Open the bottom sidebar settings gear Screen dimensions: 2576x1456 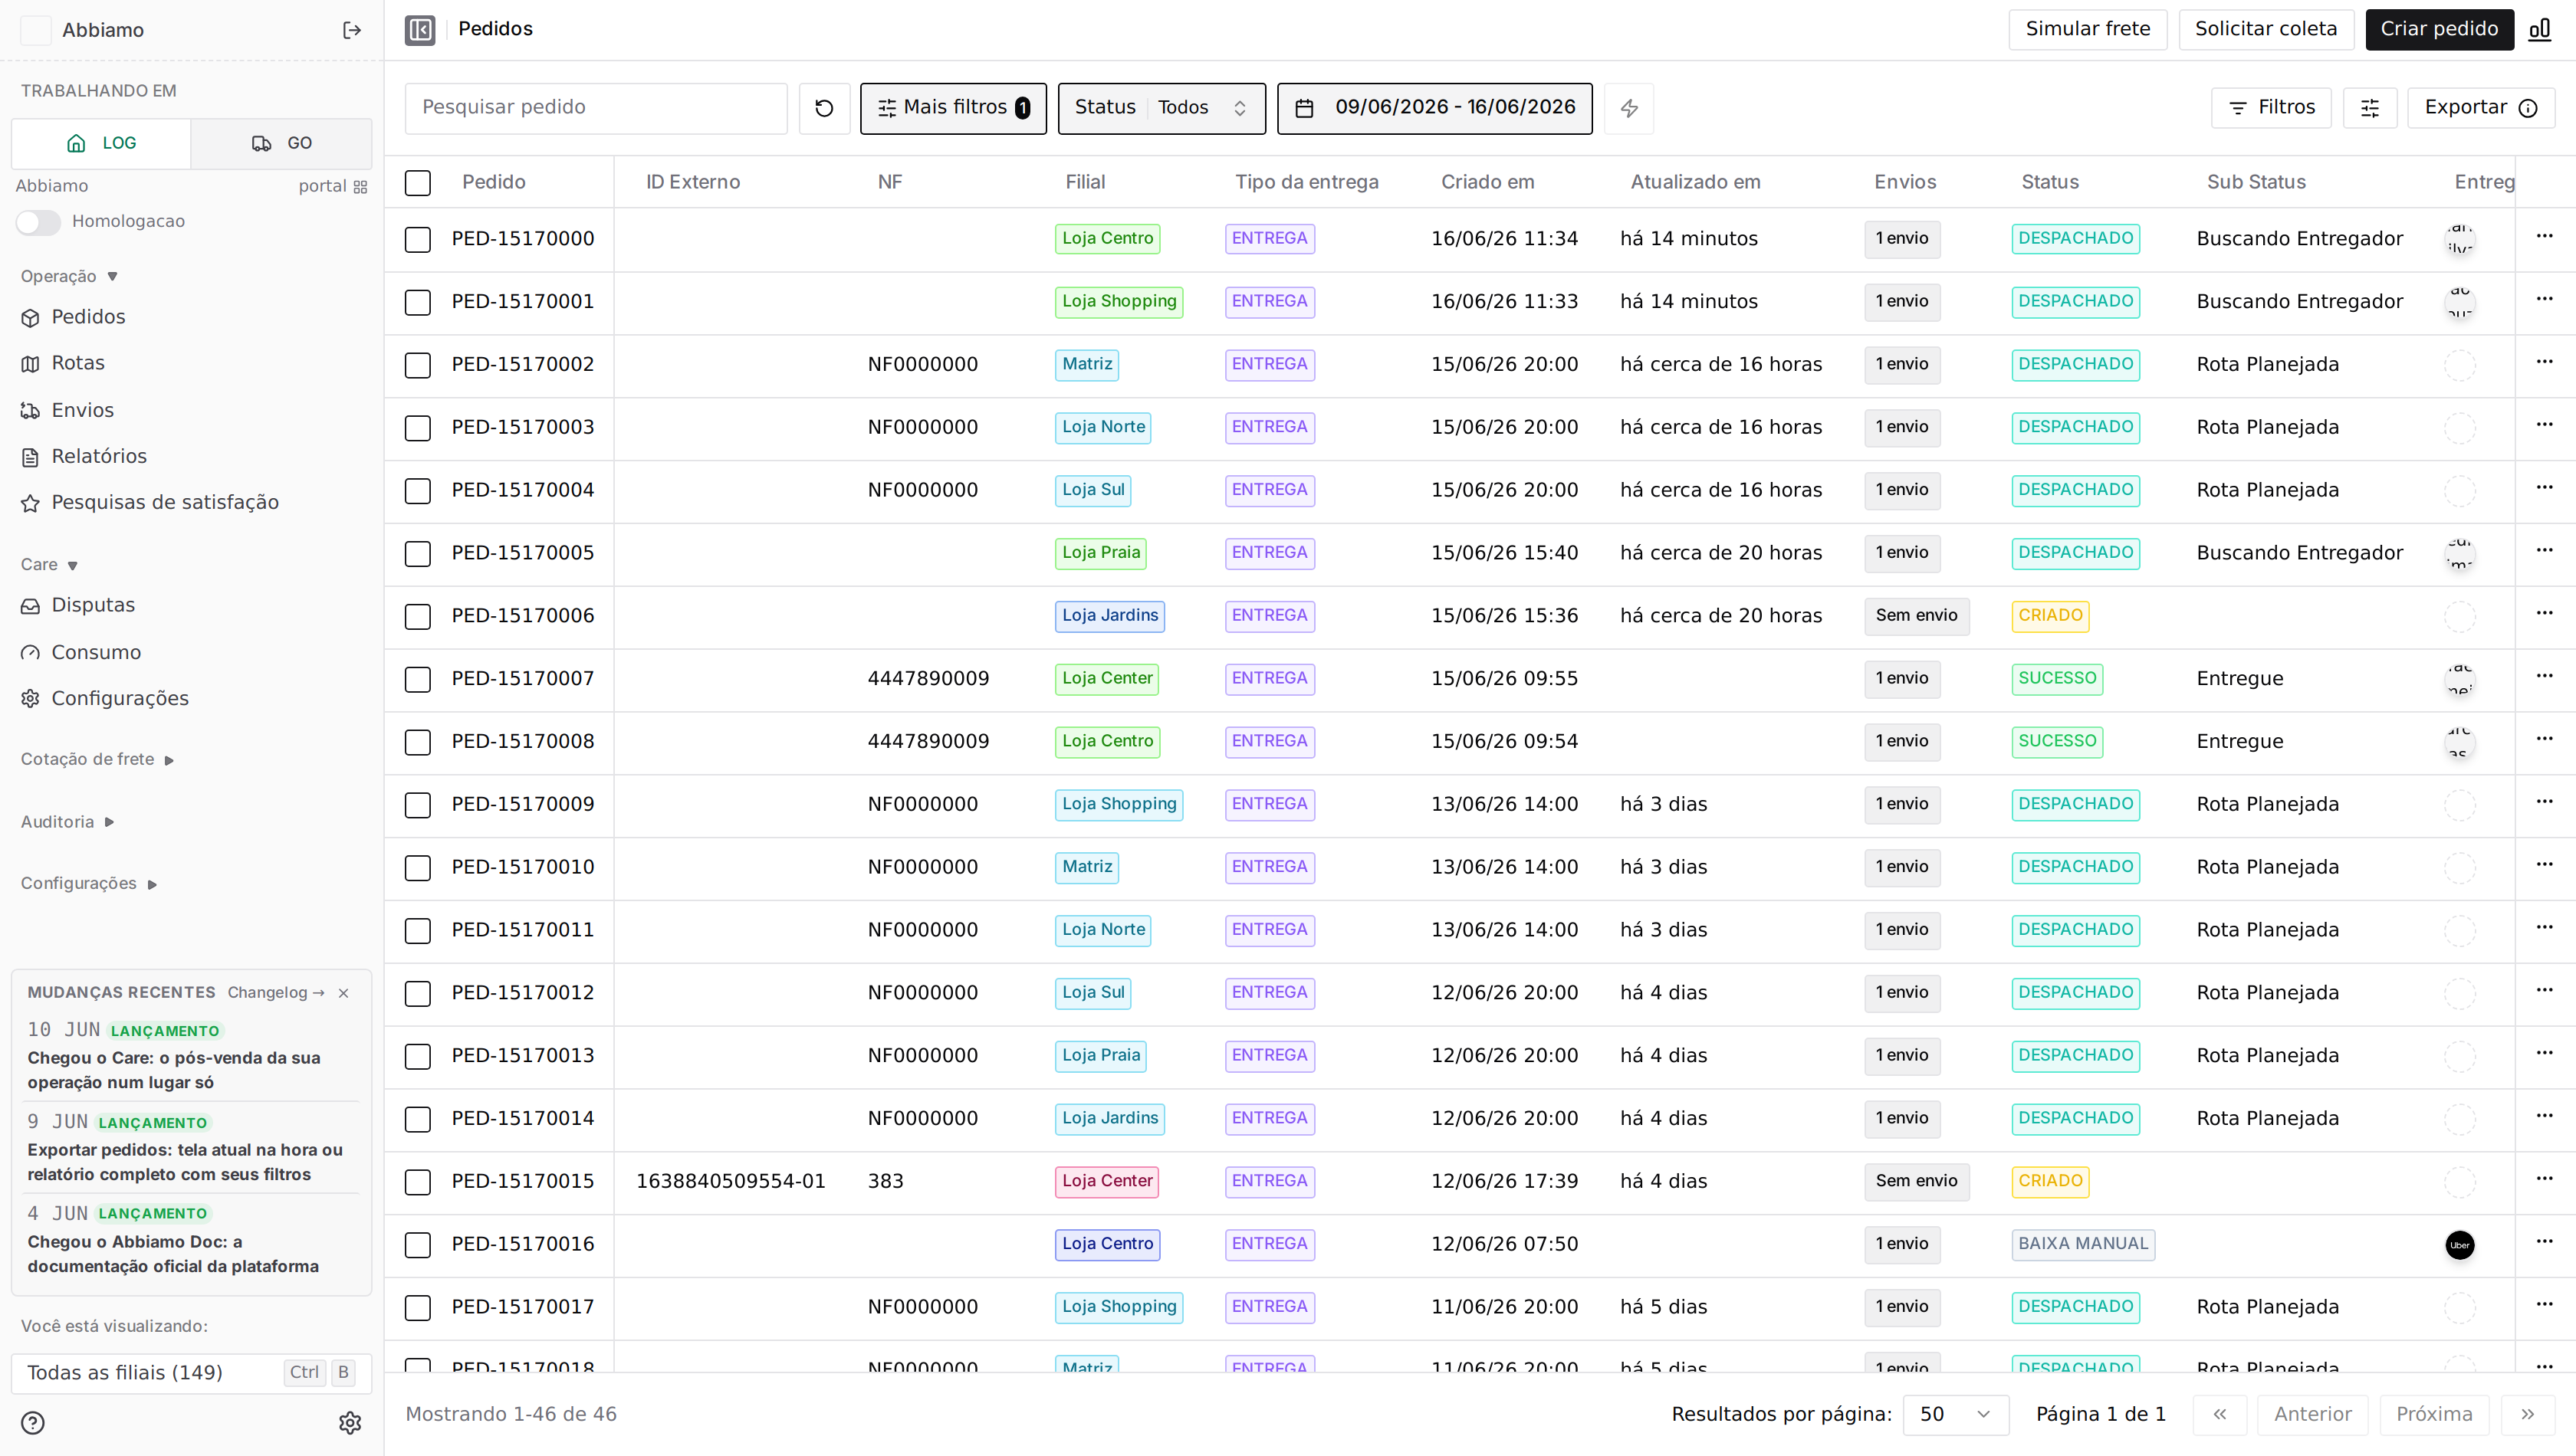point(350,1423)
